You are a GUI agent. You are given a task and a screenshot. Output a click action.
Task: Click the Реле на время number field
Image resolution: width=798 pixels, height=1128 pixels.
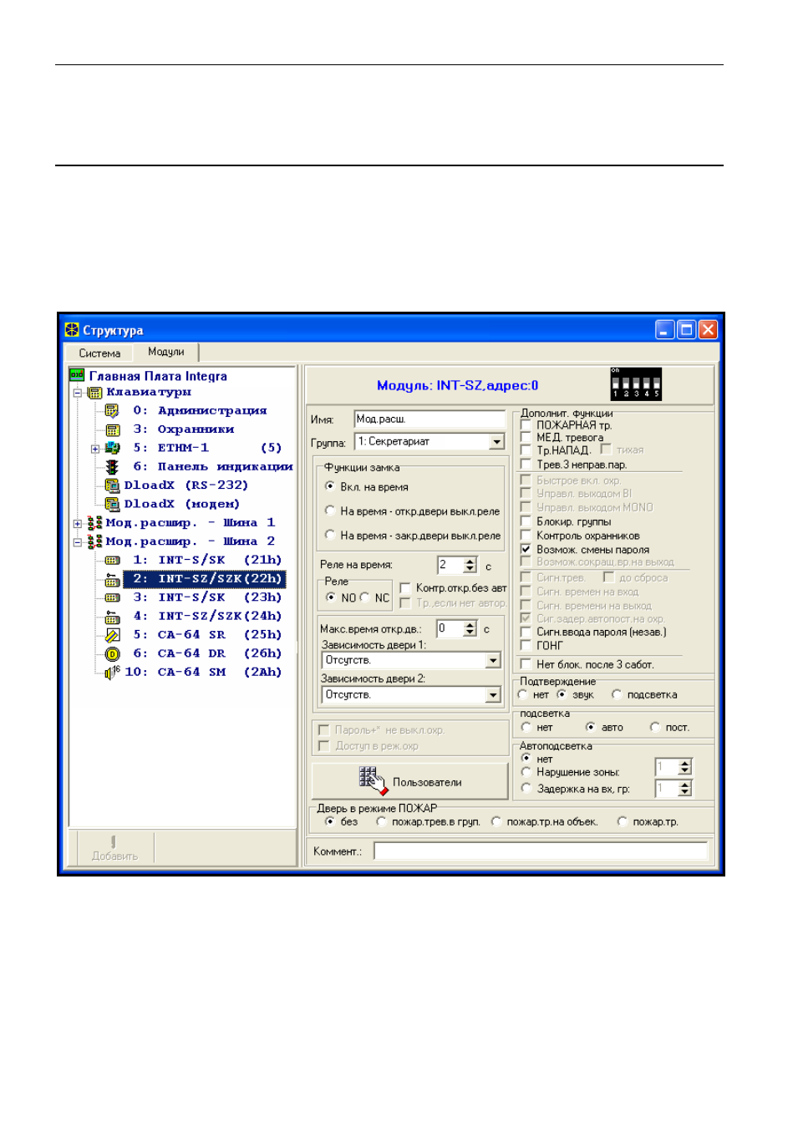tap(450, 565)
